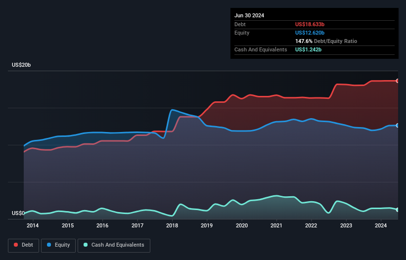Click the US$0 y-axis label
Viewport: 406px width, 260px height.
(x=18, y=213)
